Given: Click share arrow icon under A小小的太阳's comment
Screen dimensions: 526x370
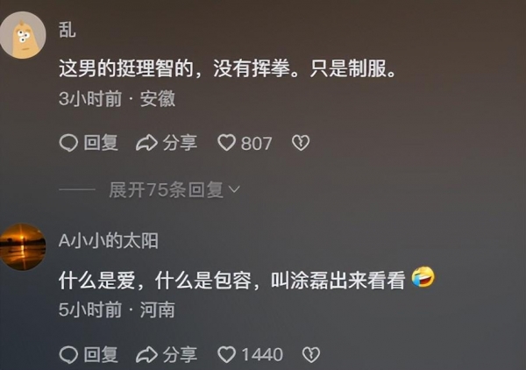Looking at the screenshot, I should pos(146,355).
